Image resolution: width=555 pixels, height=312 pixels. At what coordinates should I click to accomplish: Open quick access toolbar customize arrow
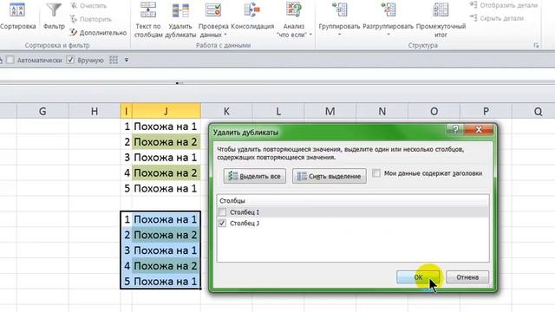click(x=127, y=60)
